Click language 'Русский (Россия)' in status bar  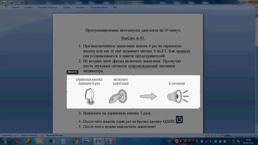coord(55,135)
